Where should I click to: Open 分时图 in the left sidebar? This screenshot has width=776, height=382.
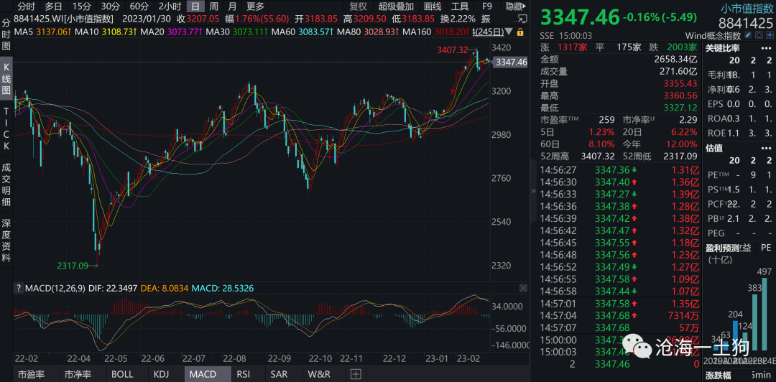point(6,34)
